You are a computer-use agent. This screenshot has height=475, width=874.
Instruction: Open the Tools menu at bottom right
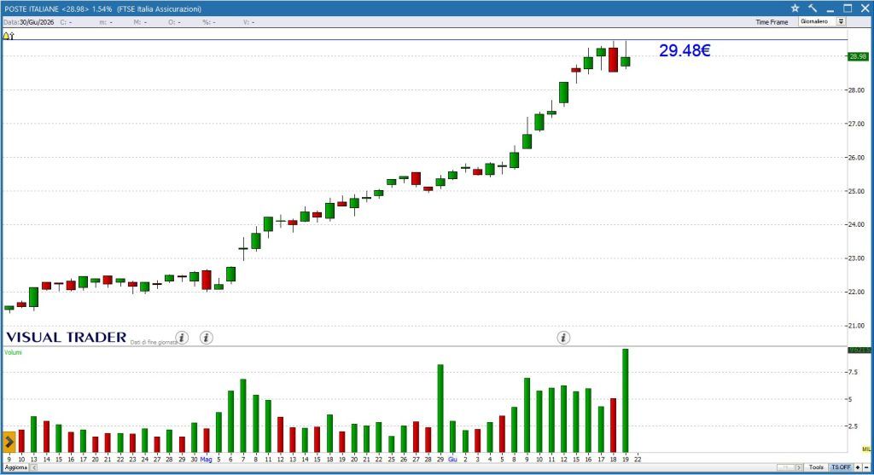(x=816, y=467)
